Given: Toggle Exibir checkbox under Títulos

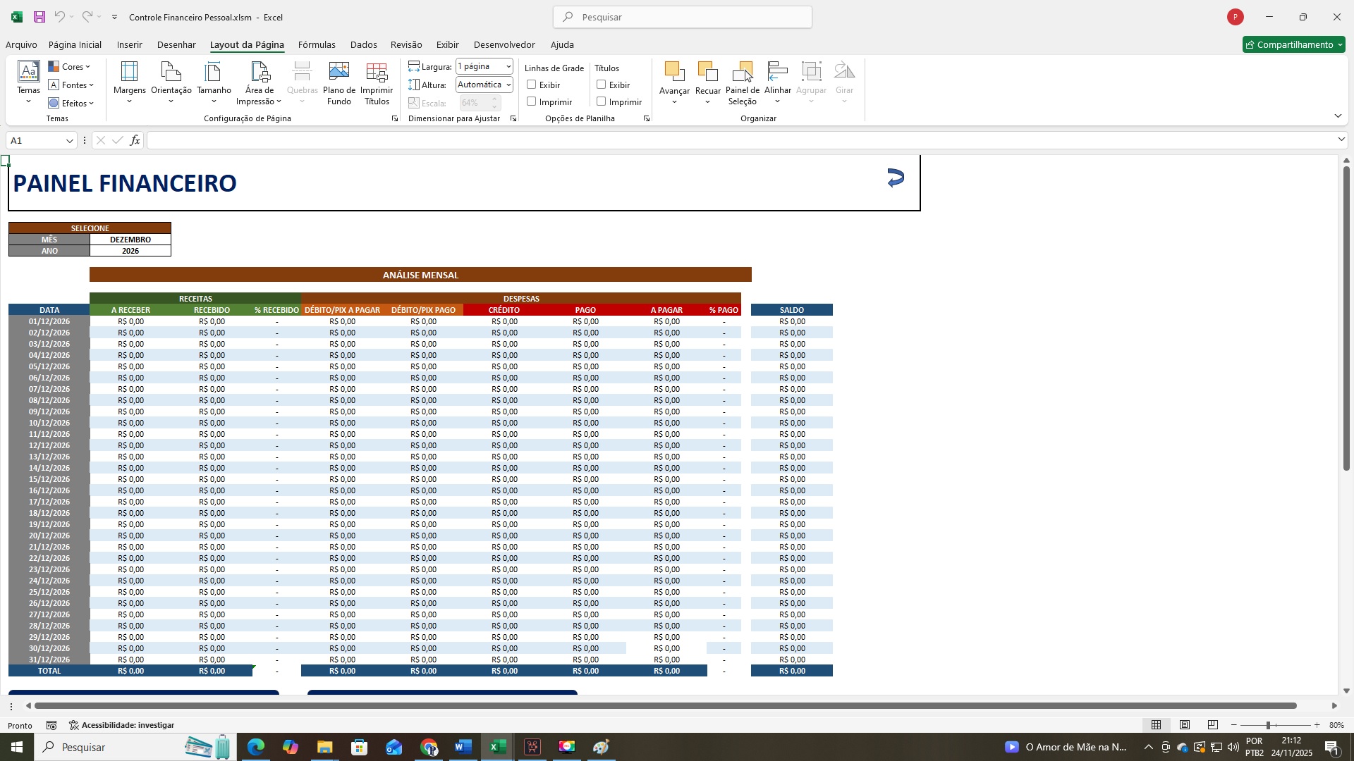Looking at the screenshot, I should [602, 85].
